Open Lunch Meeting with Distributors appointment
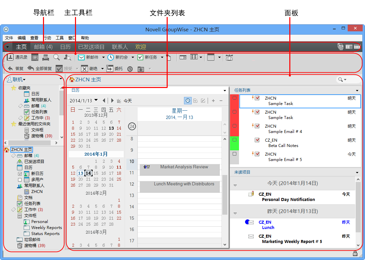Screen dimensions: 365x260 coord(179,187)
